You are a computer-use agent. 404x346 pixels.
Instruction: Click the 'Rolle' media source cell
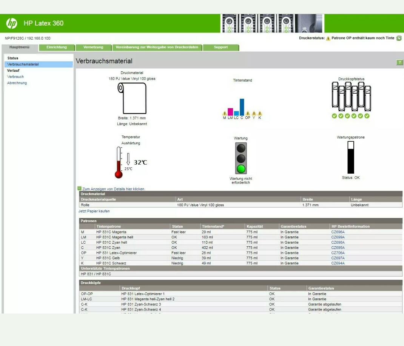(x=85, y=205)
